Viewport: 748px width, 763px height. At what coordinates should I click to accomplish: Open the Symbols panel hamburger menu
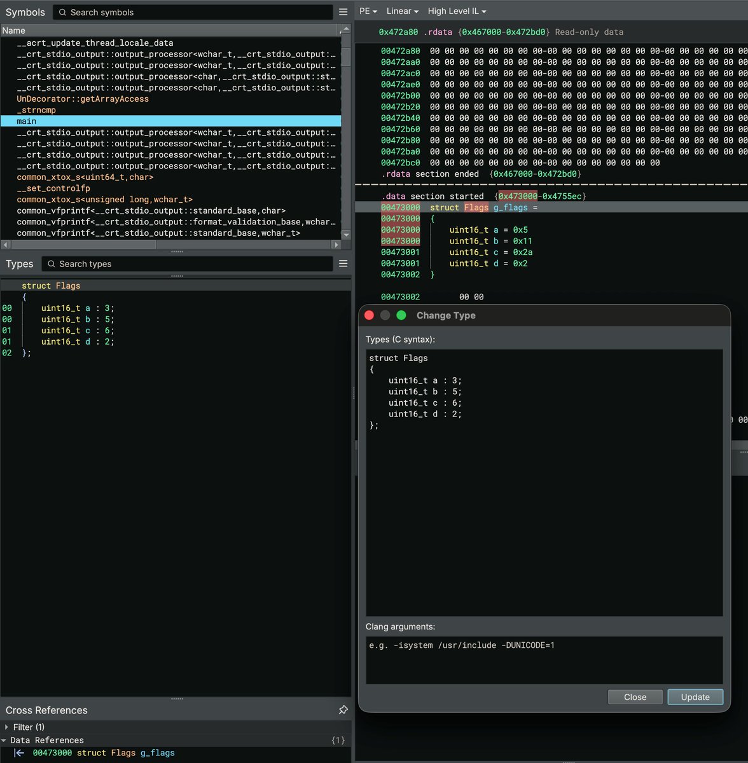tap(343, 11)
